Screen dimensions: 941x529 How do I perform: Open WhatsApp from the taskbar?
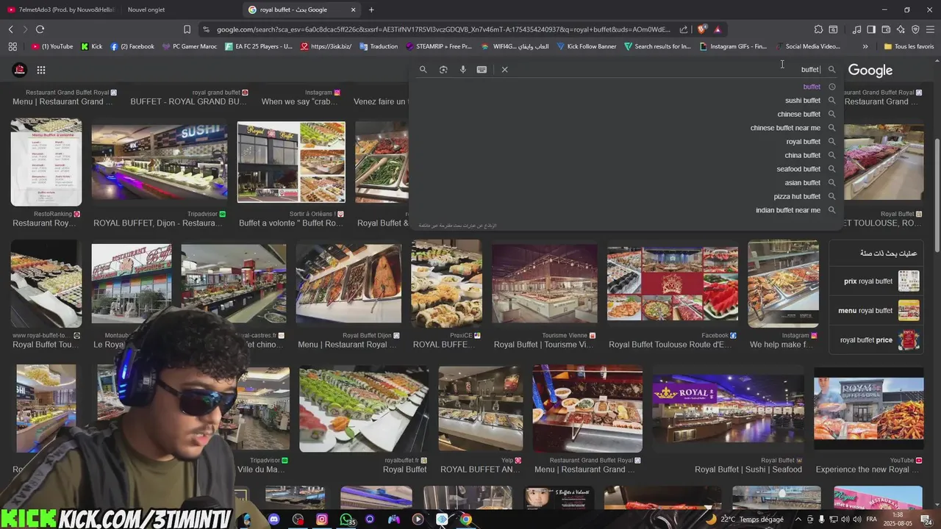click(x=346, y=519)
